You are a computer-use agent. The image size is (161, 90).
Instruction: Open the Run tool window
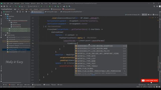[x=5, y=85]
